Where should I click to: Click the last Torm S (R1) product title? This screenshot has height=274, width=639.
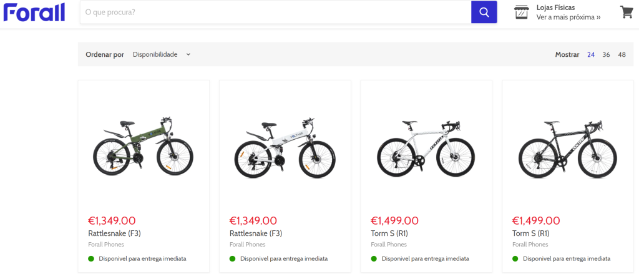[531, 233]
